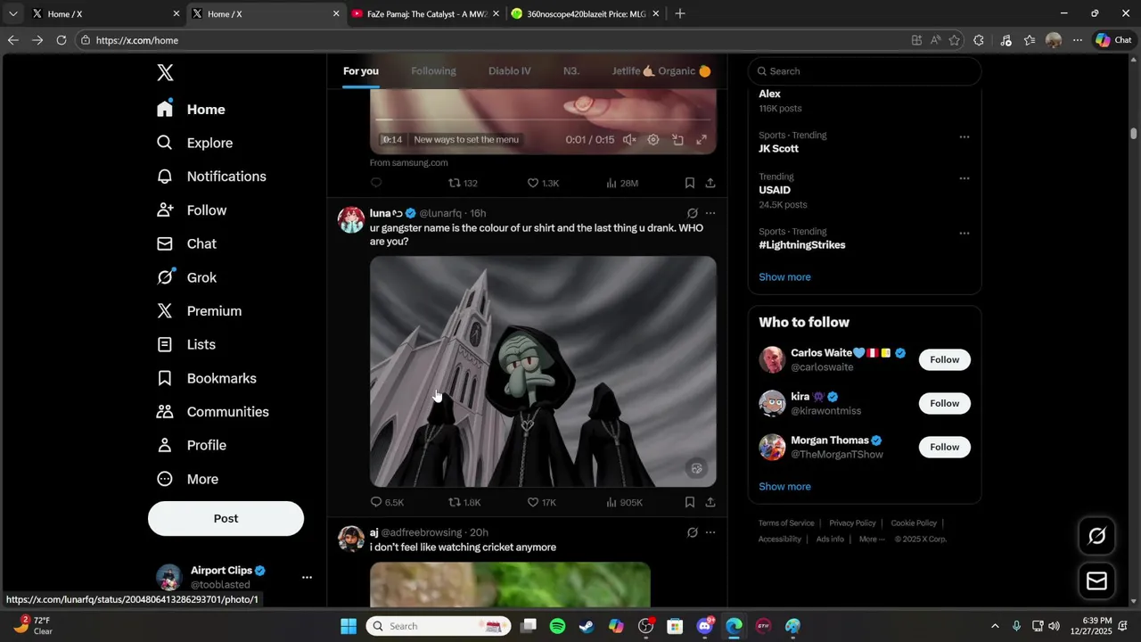Follow kira @kirawontmiss
1141x642 pixels.
click(945, 403)
